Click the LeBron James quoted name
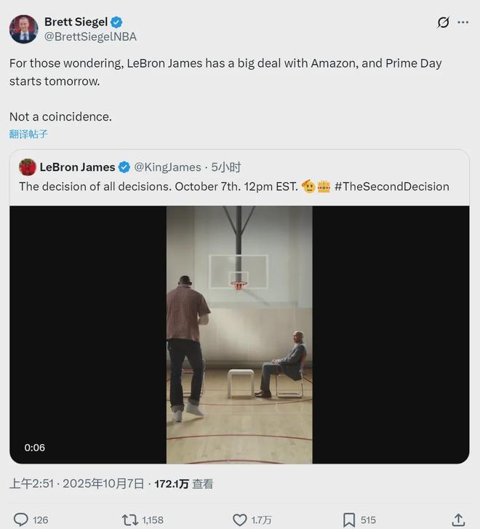The width and height of the screenshot is (480, 529). point(77,167)
